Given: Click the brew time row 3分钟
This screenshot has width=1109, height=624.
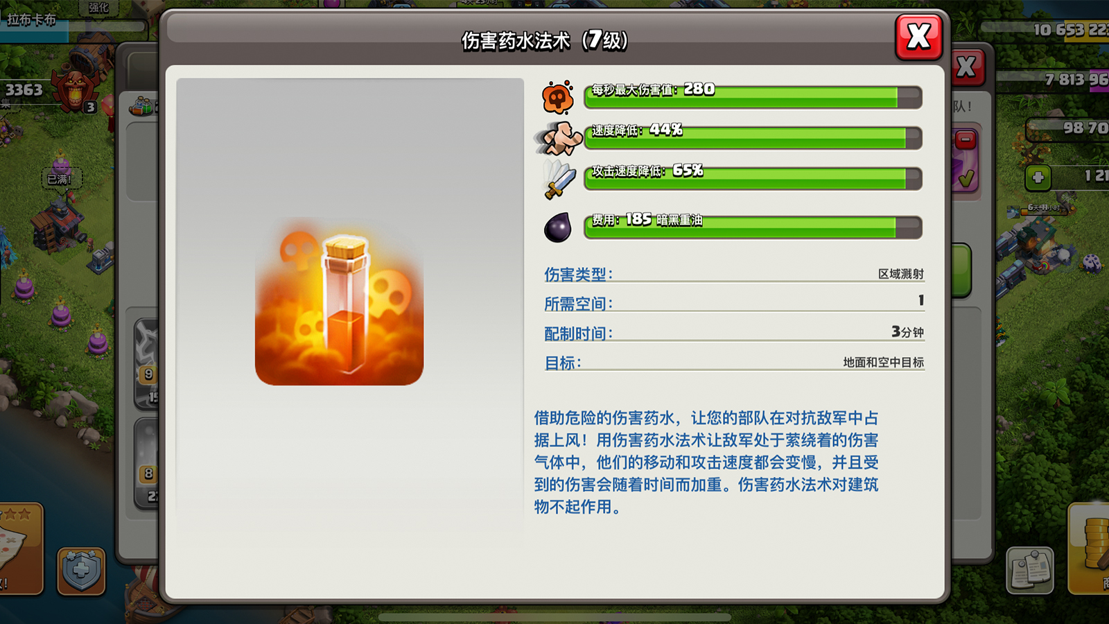Looking at the screenshot, I should [734, 333].
